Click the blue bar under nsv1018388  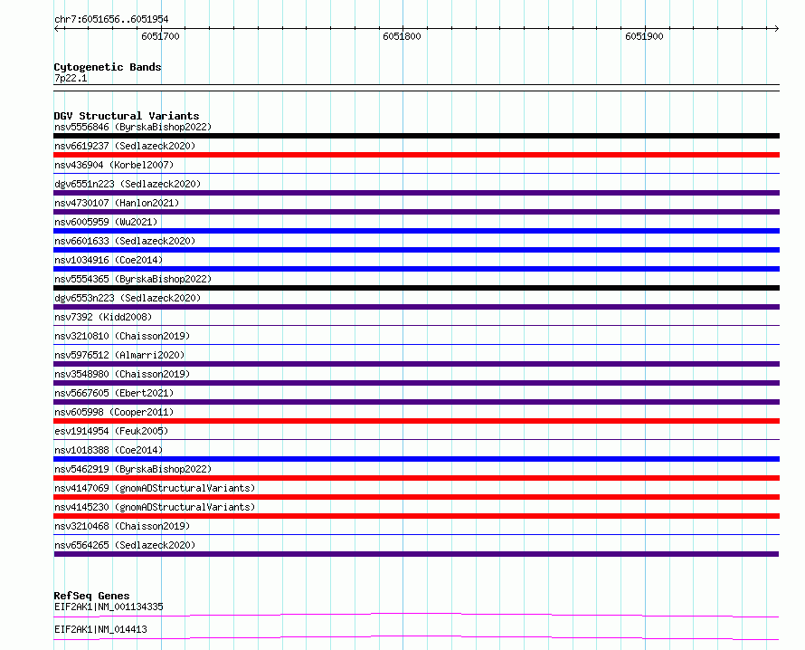[416, 459]
